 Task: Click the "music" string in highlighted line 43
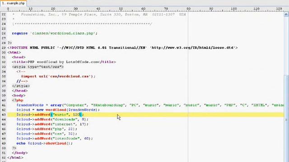coord(61,115)
